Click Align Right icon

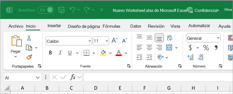tap(159, 47)
